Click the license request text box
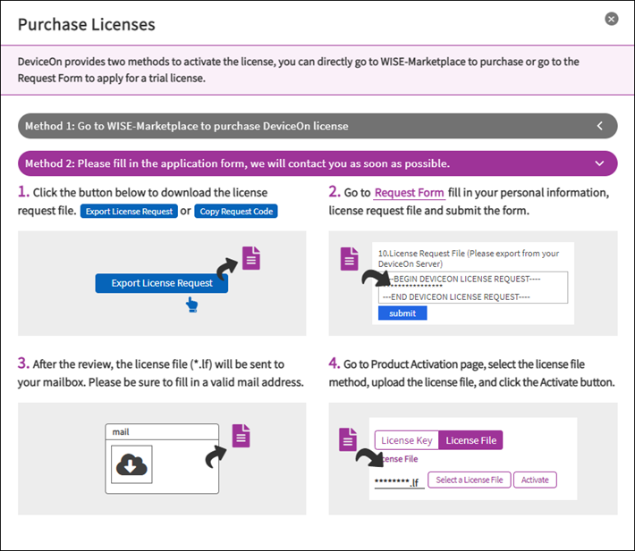 tap(473, 287)
